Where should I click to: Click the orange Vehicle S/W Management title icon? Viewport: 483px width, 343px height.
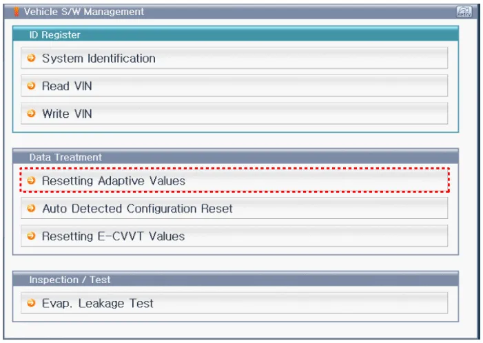coord(17,12)
